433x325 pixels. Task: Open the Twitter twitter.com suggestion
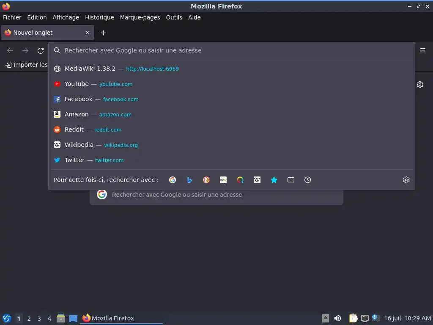click(x=232, y=160)
